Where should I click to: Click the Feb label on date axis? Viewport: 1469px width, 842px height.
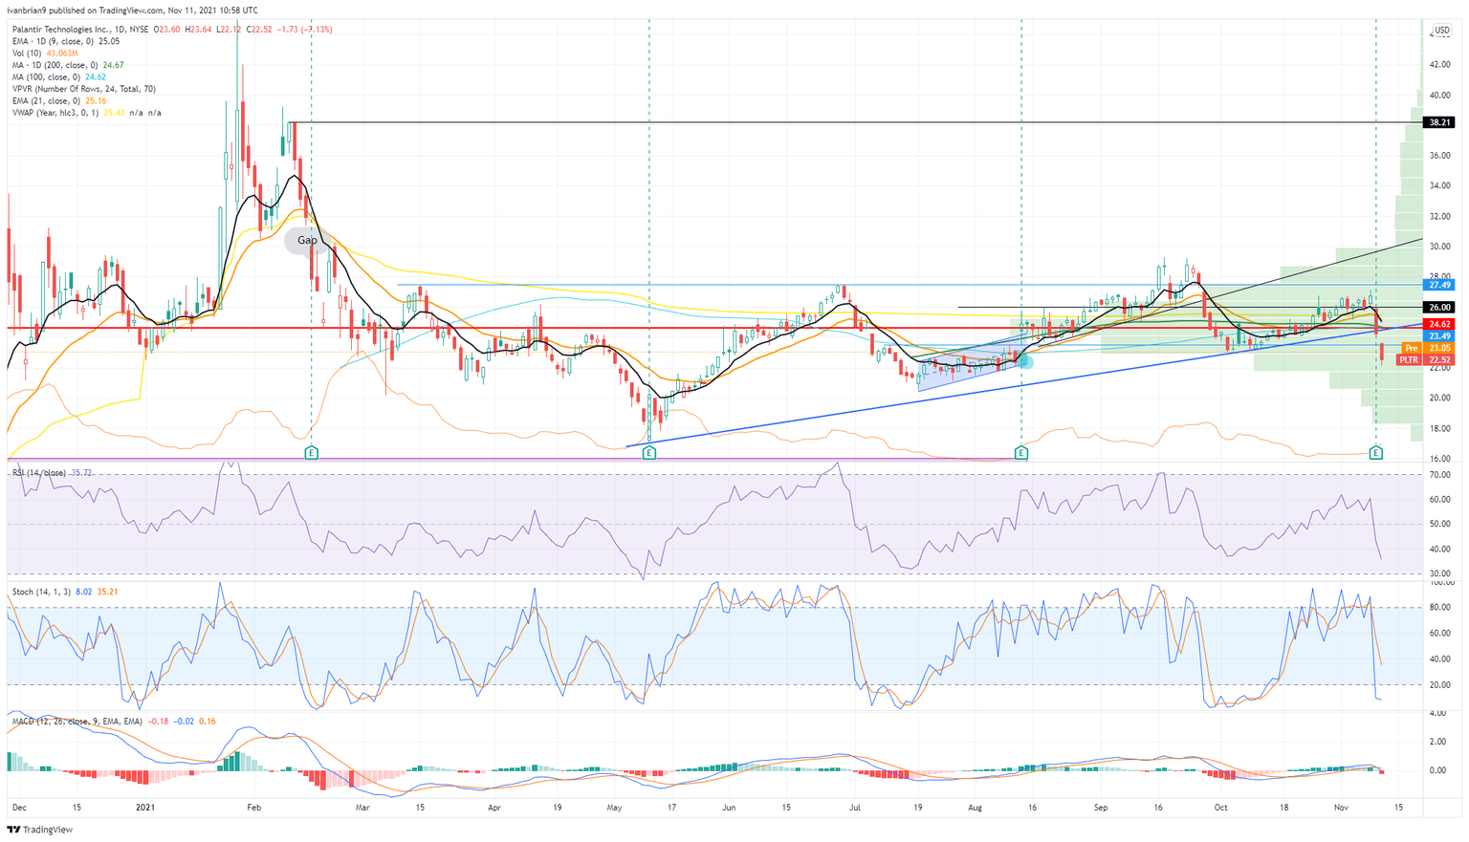pyautogui.click(x=253, y=808)
